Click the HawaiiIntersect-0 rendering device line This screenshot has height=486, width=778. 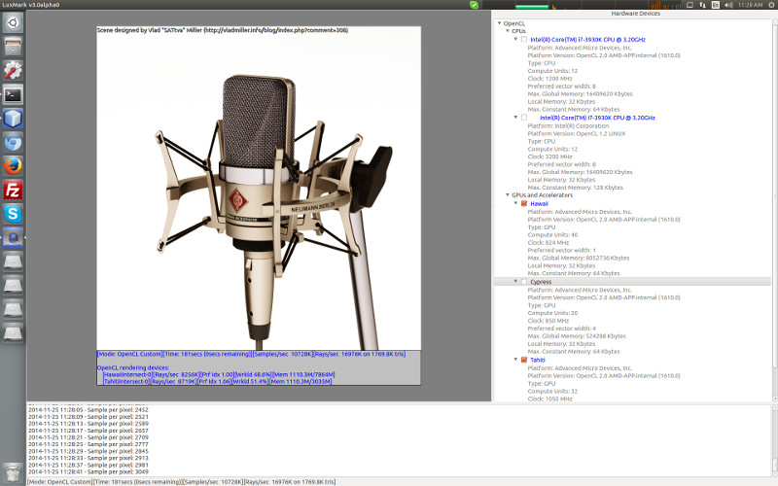pyautogui.click(x=219, y=374)
